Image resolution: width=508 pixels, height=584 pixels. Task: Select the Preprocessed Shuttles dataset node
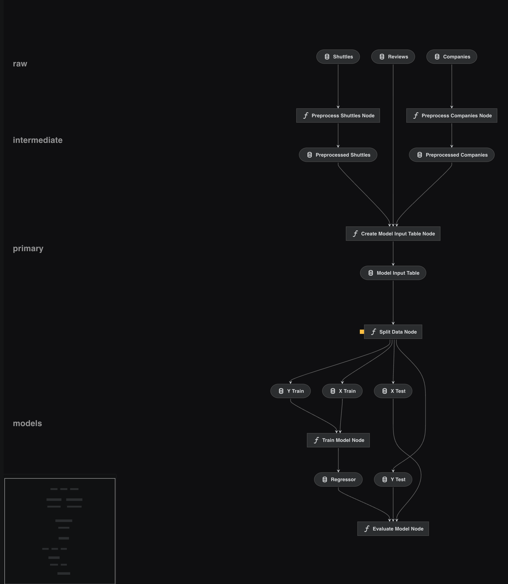pos(339,155)
